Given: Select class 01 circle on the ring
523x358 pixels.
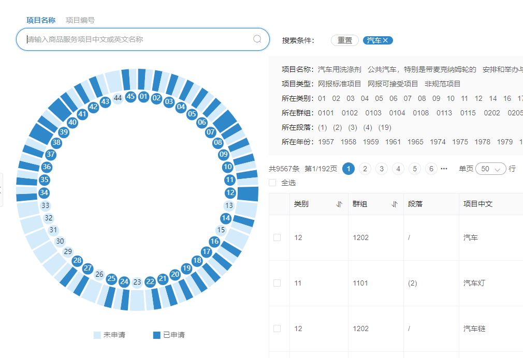Looking at the screenshot, I should (143, 97).
